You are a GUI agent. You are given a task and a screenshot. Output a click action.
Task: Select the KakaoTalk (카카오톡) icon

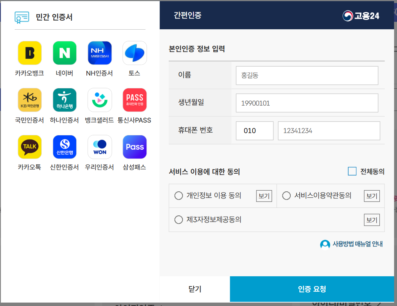coord(30,147)
